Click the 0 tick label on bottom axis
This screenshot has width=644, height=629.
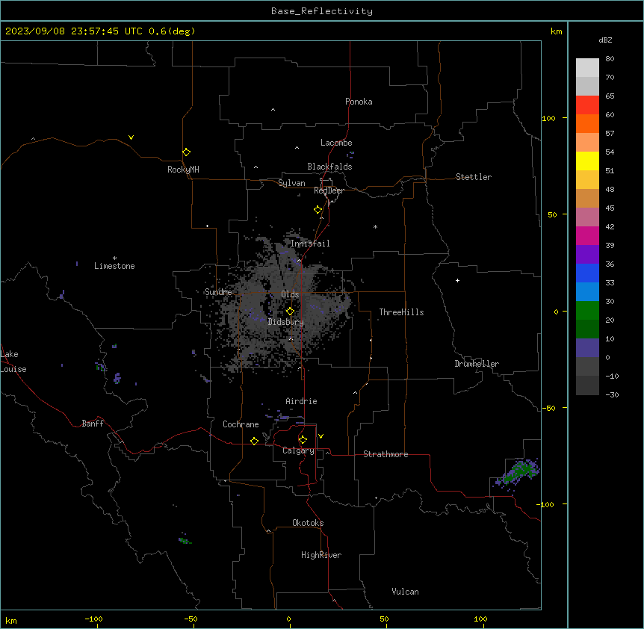tap(288, 619)
